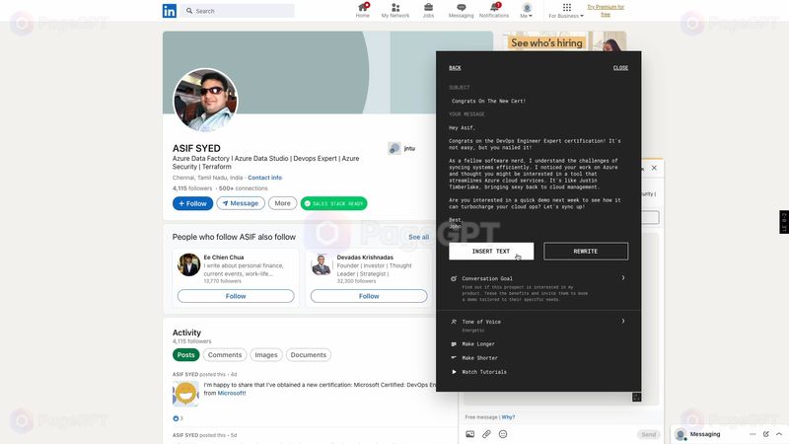Viewport: 789px width, 444px height.
Task: Open Messaging bar more options dots
Action: (x=753, y=434)
